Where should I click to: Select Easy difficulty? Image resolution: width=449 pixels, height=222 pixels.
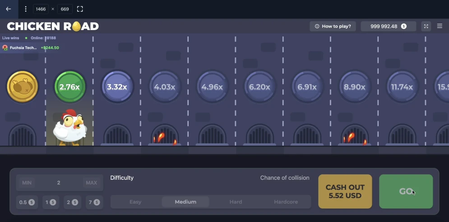coord(135,202)
